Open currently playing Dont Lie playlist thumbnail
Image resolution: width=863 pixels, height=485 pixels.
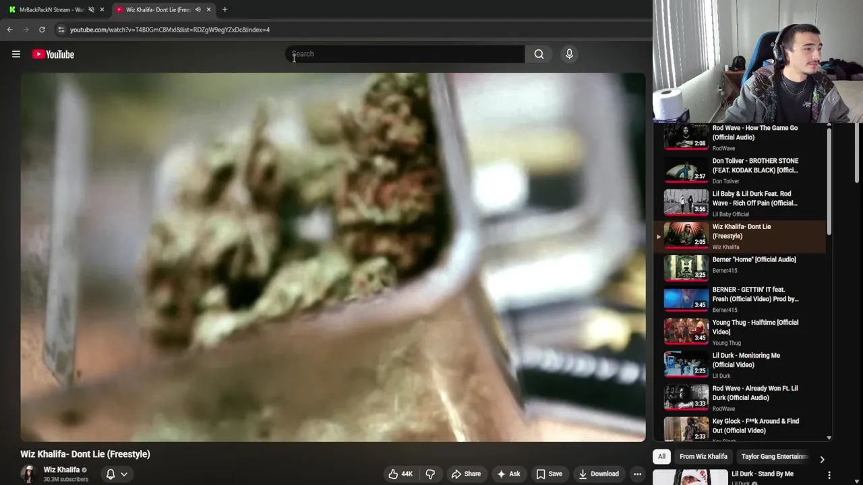click(x=686, y=236)
